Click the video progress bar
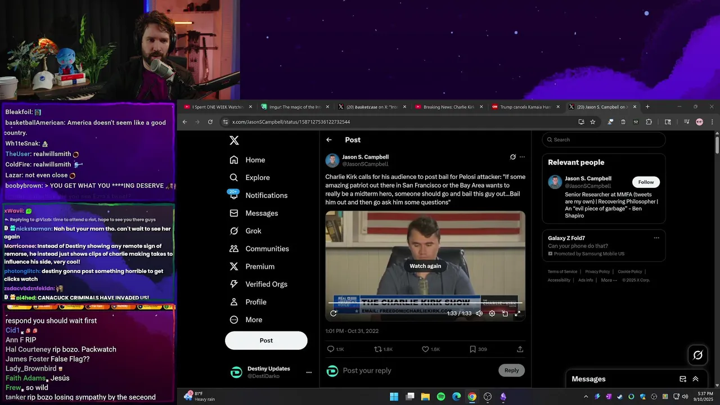The width and height of the screenshot is (720, 405). point(425,304)
